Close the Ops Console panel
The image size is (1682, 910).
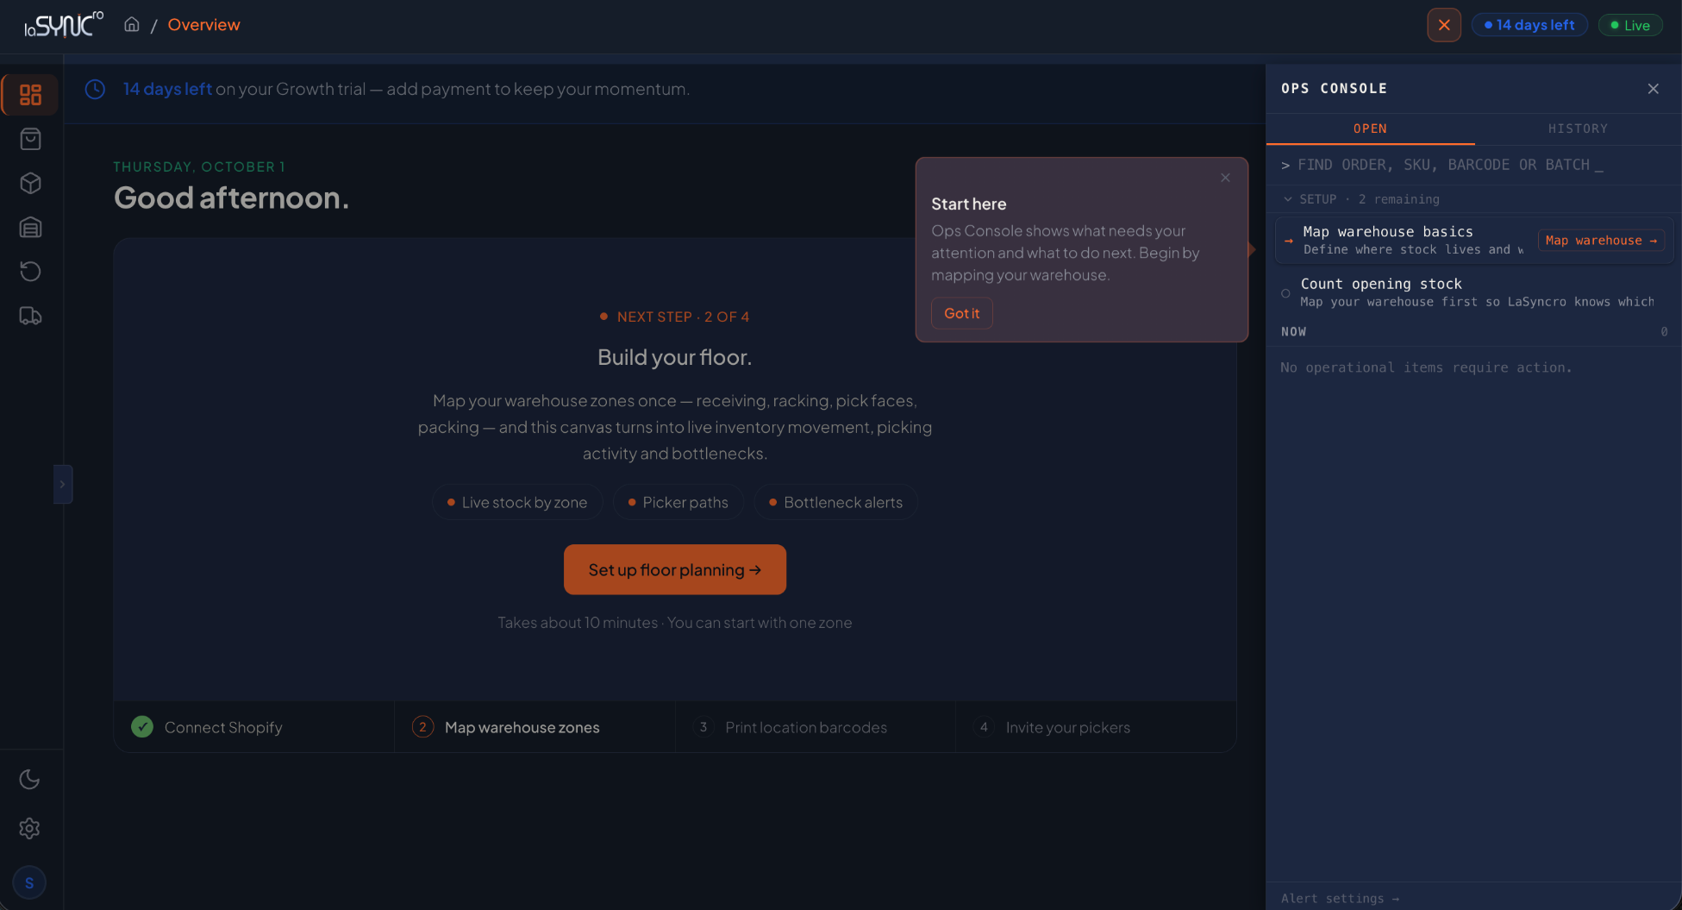(1653, 89)
